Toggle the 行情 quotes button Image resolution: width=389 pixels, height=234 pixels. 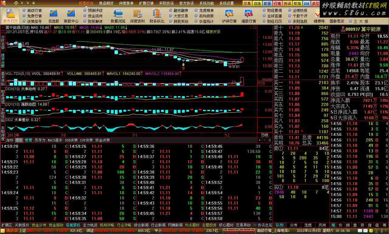pos(277,3)
